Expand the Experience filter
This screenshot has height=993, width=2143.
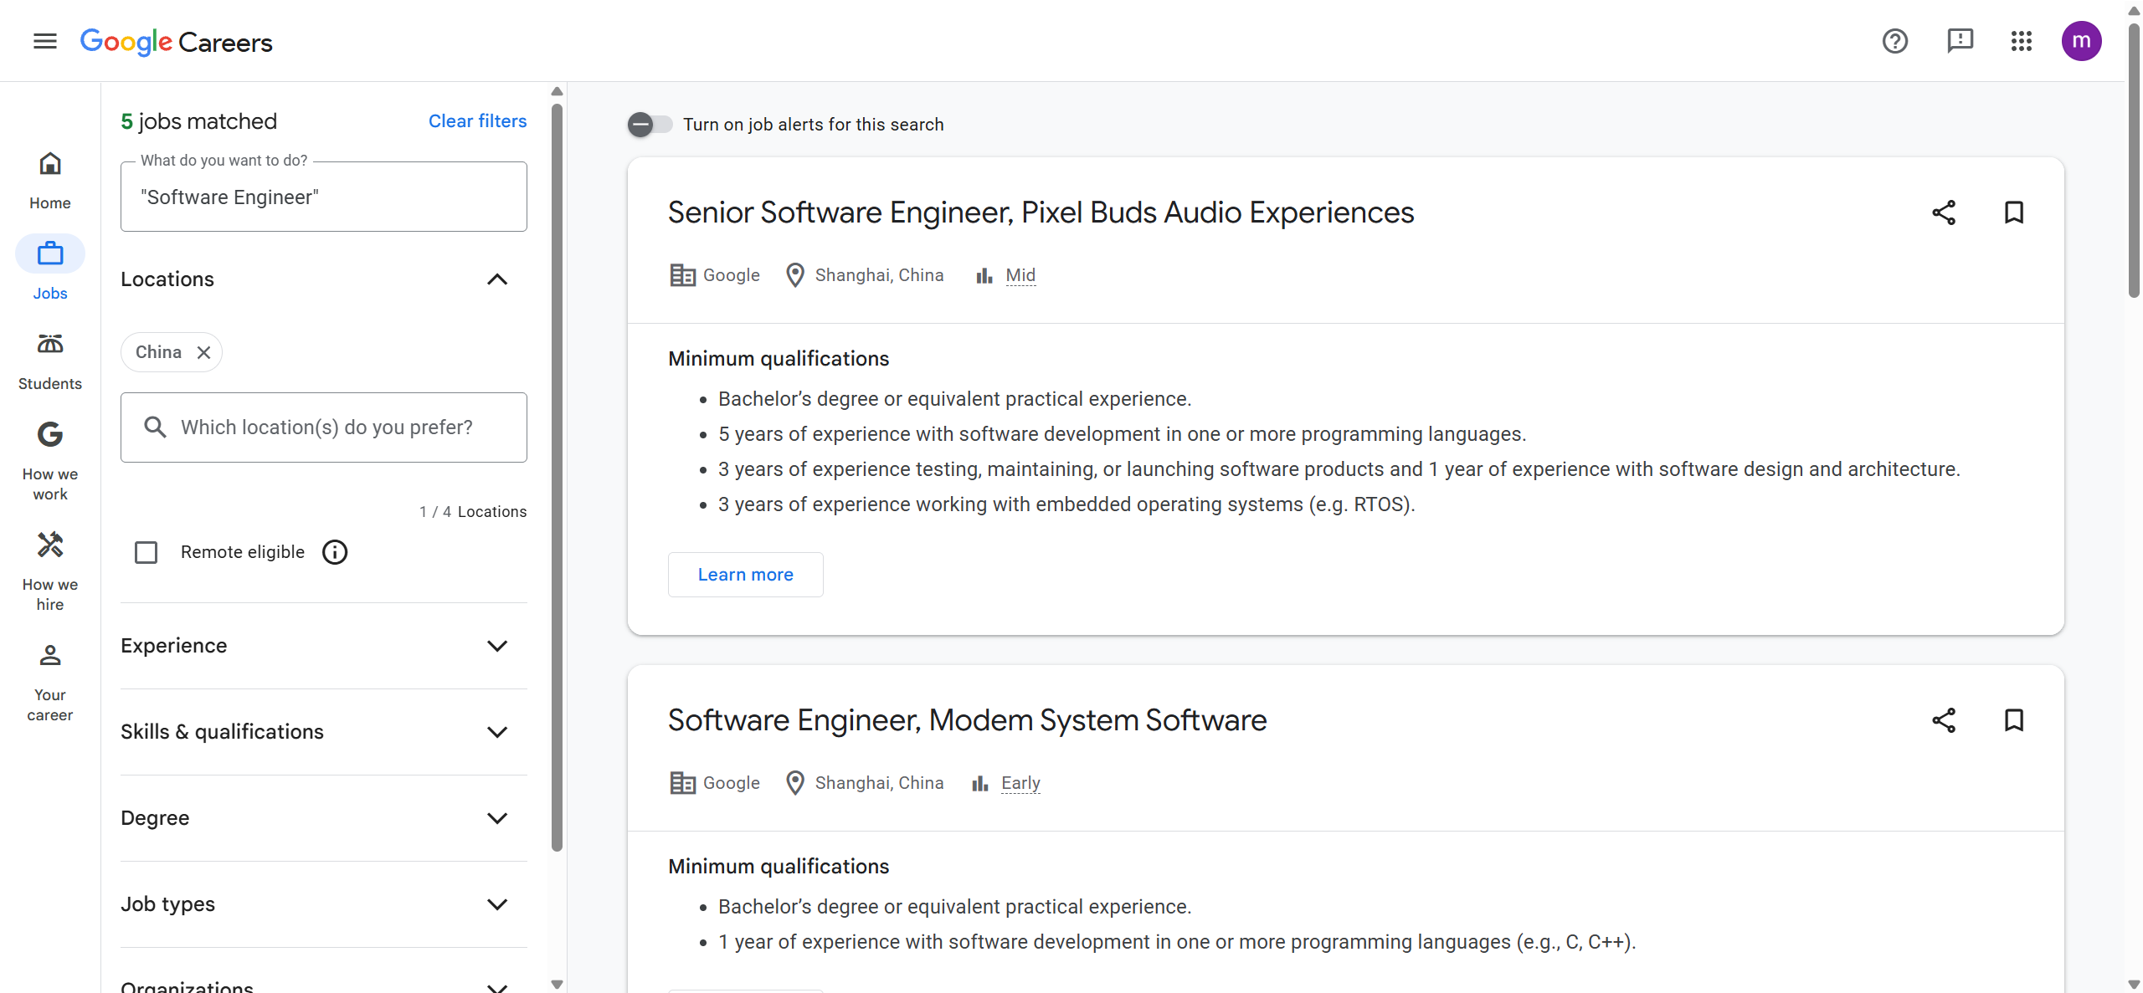click(x=497, y=646)
